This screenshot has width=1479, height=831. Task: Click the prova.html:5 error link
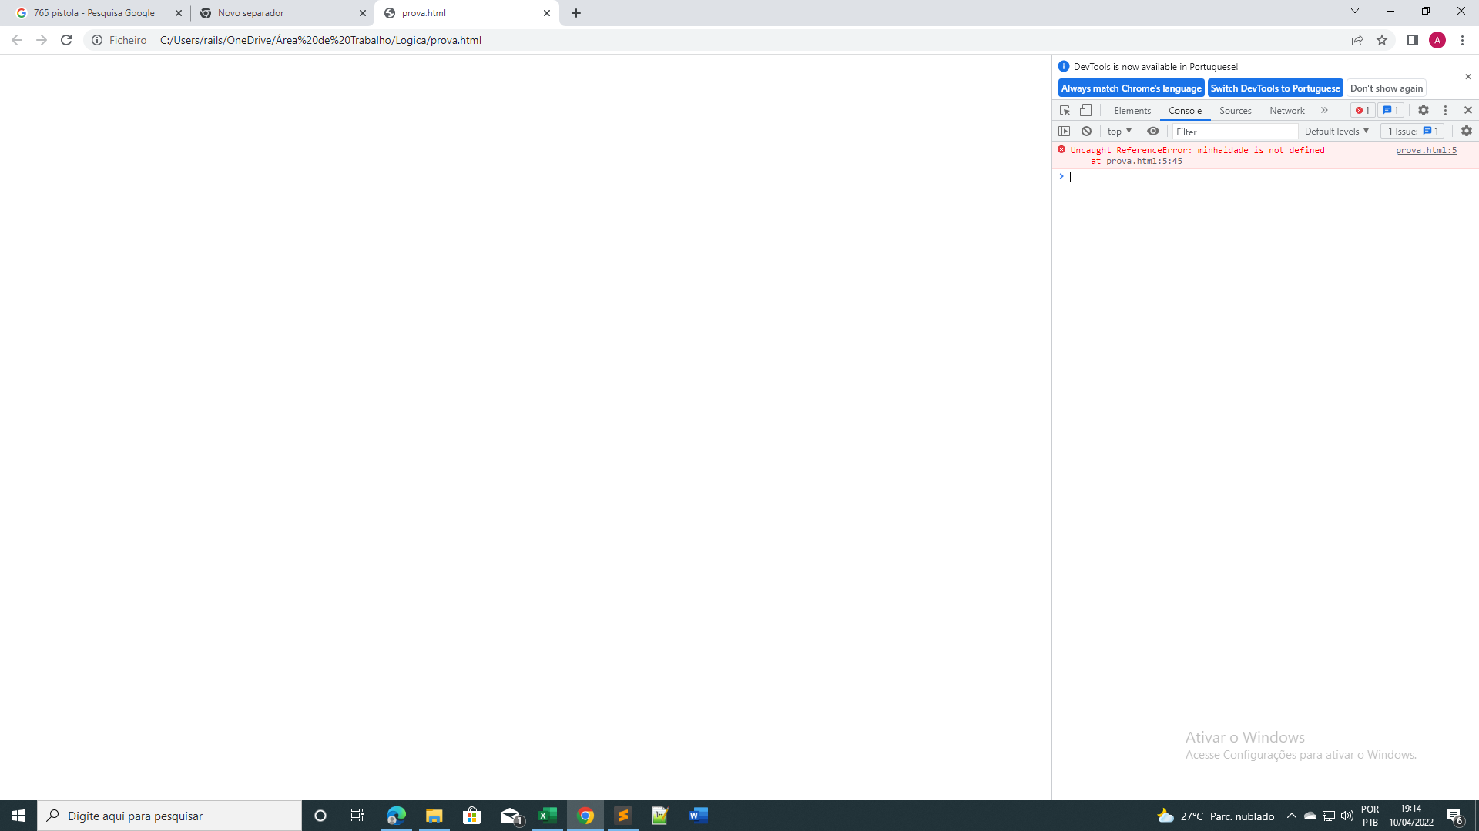pos(1426,150)
